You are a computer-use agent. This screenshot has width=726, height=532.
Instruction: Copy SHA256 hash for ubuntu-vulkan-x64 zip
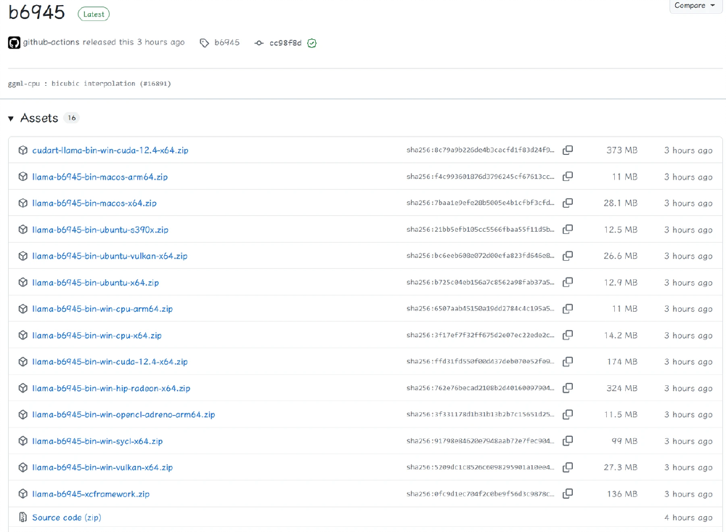pos(568,256)
